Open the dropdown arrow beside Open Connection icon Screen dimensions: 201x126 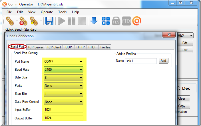(x=17, y=21)
